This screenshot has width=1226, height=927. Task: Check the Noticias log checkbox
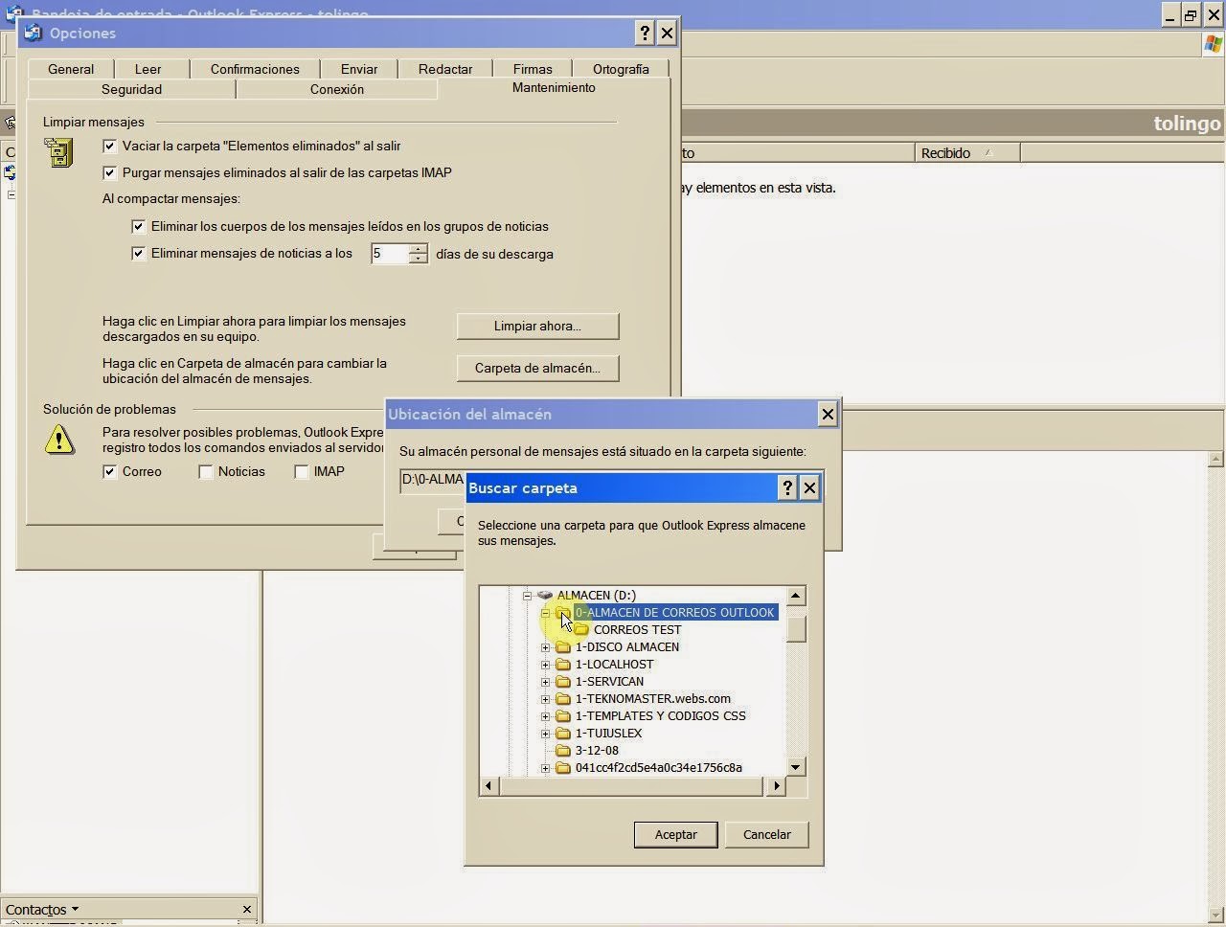[x=205, y=471]
